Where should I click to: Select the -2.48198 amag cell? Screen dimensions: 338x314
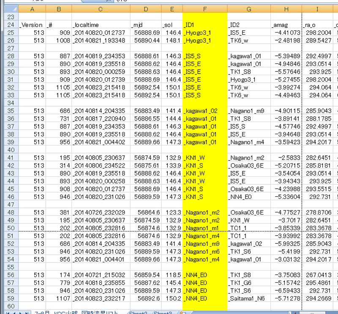(286, 40)
